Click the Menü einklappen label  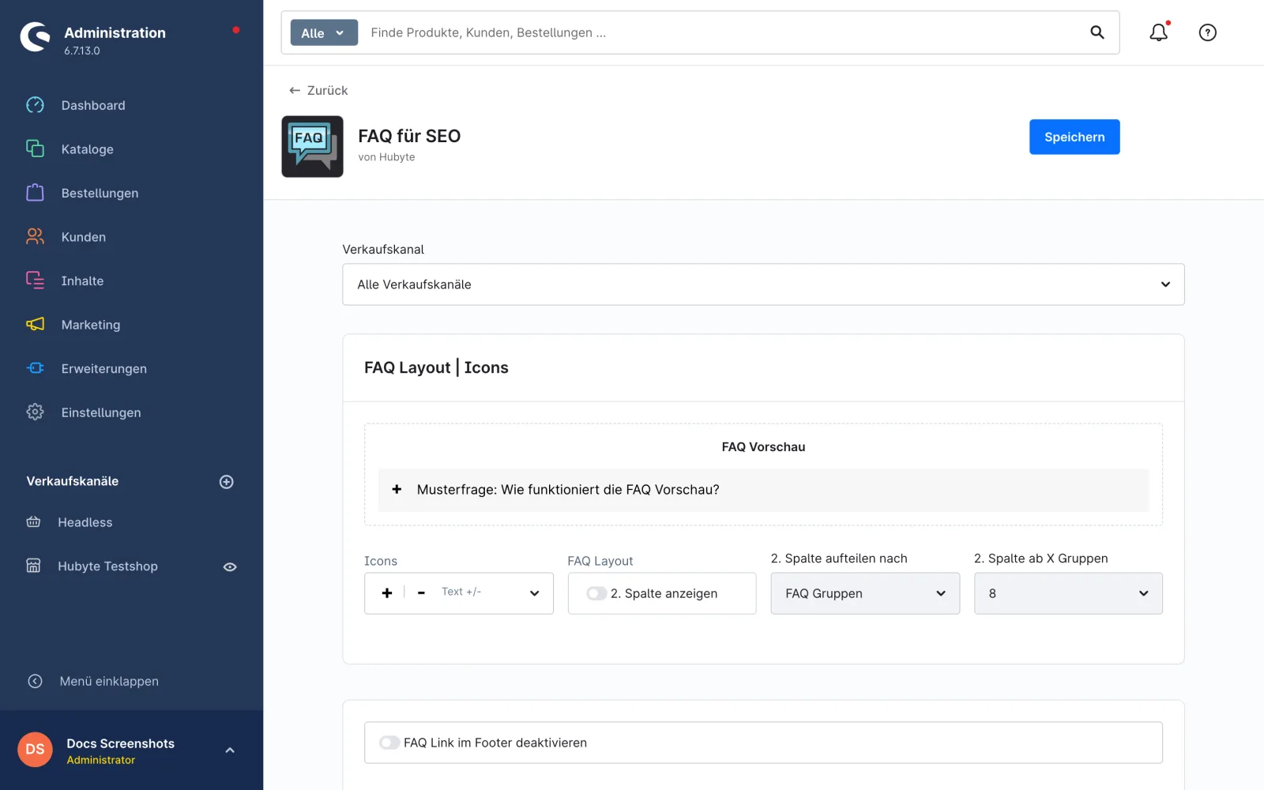pyautogui.click(x=109, y=681)
